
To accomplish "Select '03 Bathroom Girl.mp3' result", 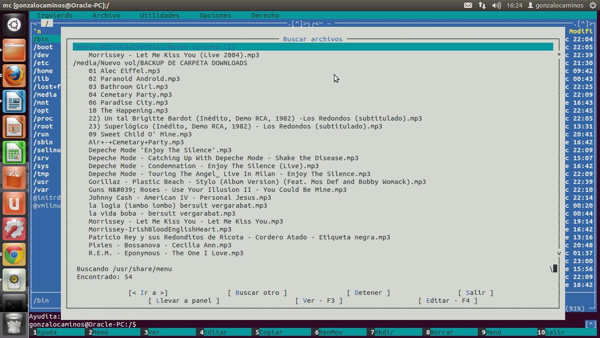I will 128,87.
